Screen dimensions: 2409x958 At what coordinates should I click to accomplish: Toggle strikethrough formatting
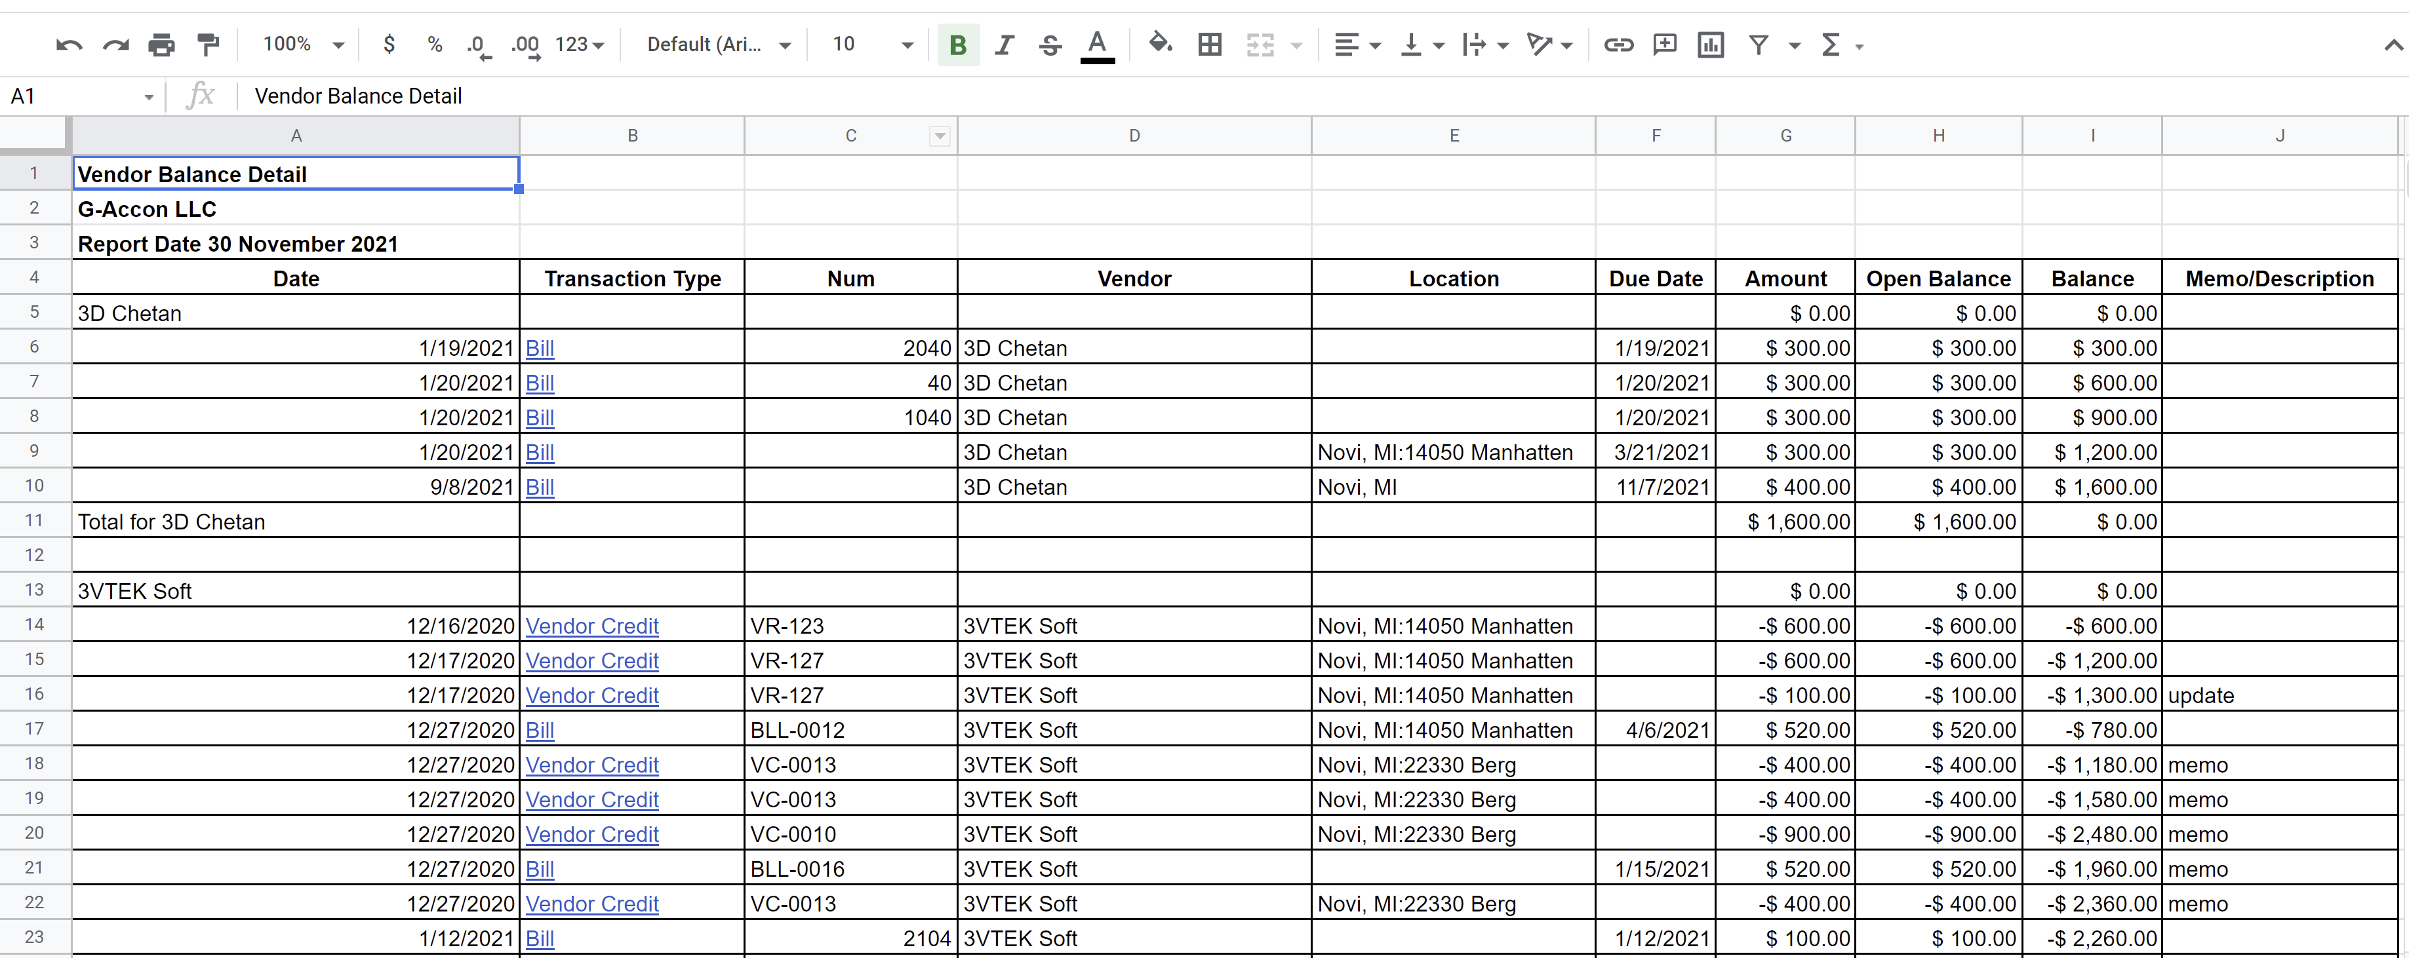coord(1050,45)
